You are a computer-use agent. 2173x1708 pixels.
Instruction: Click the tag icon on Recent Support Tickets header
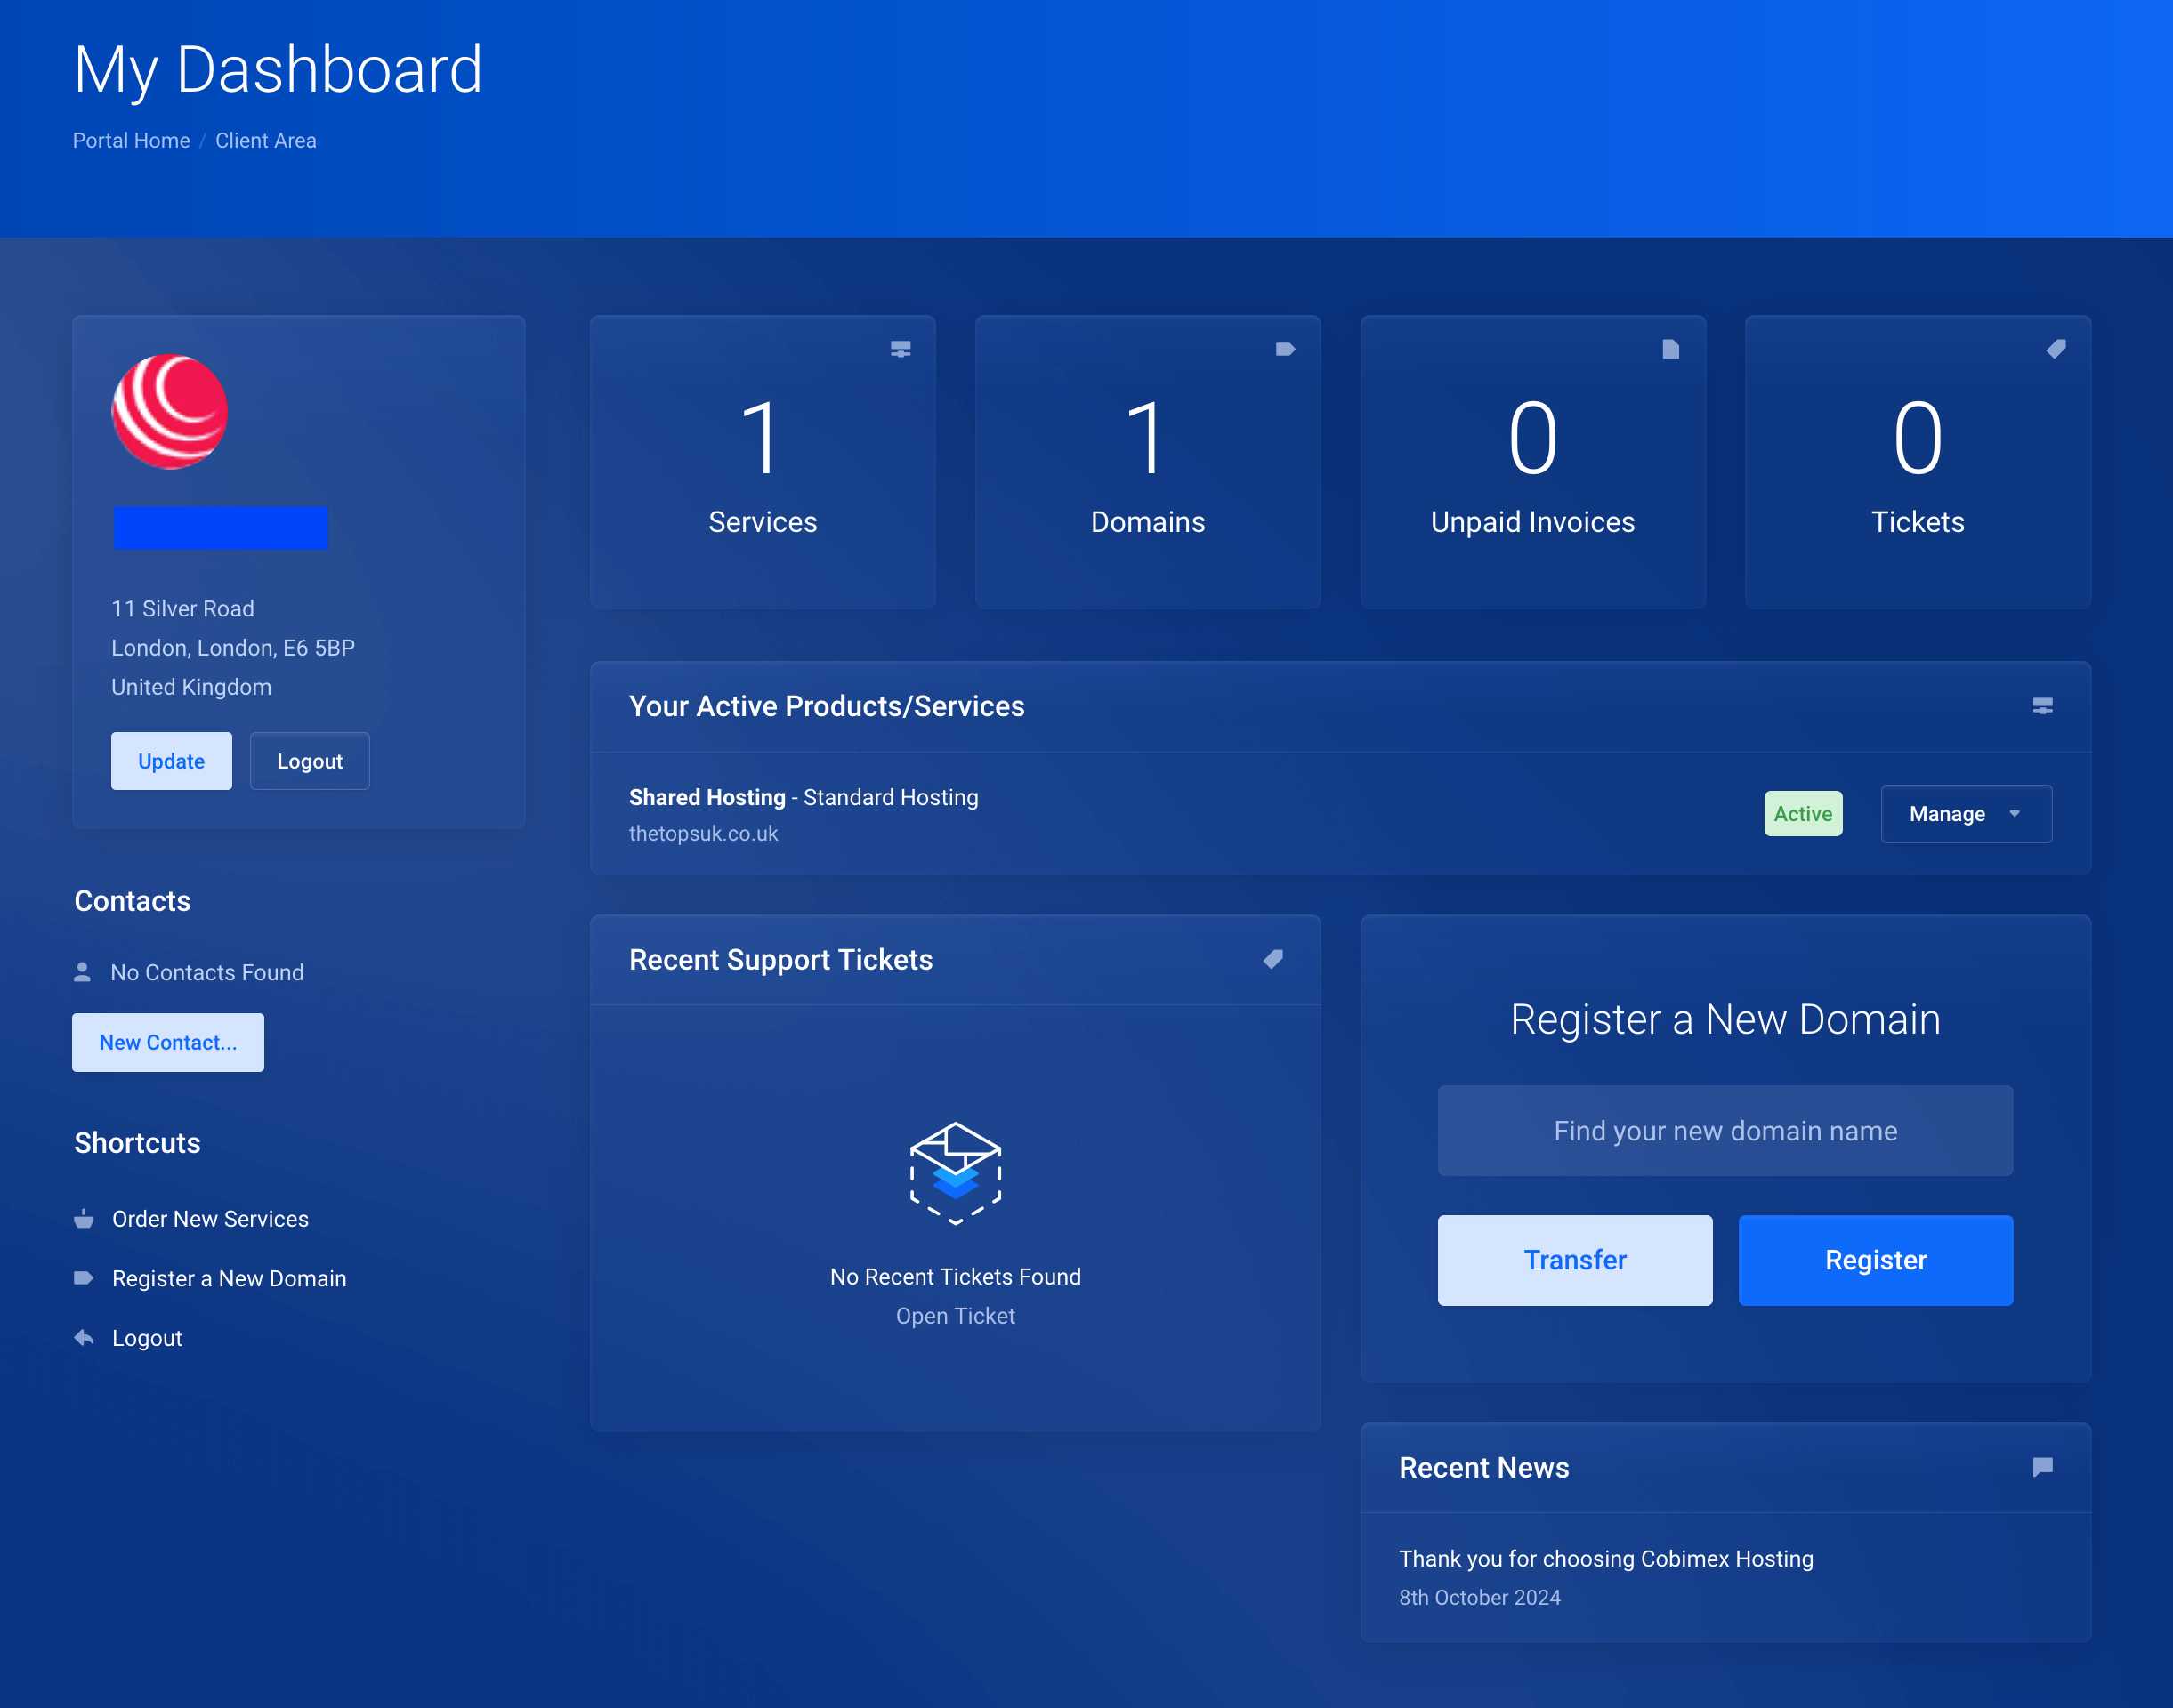[x=1272, y=959]
